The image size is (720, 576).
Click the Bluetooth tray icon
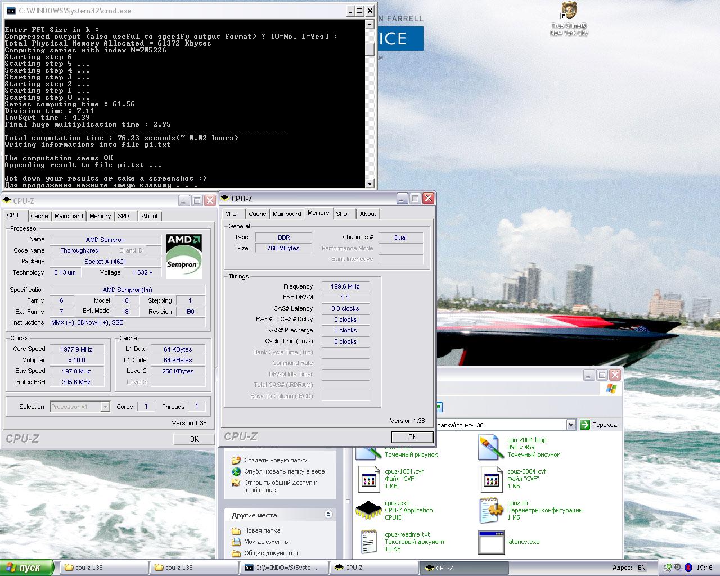687,568
